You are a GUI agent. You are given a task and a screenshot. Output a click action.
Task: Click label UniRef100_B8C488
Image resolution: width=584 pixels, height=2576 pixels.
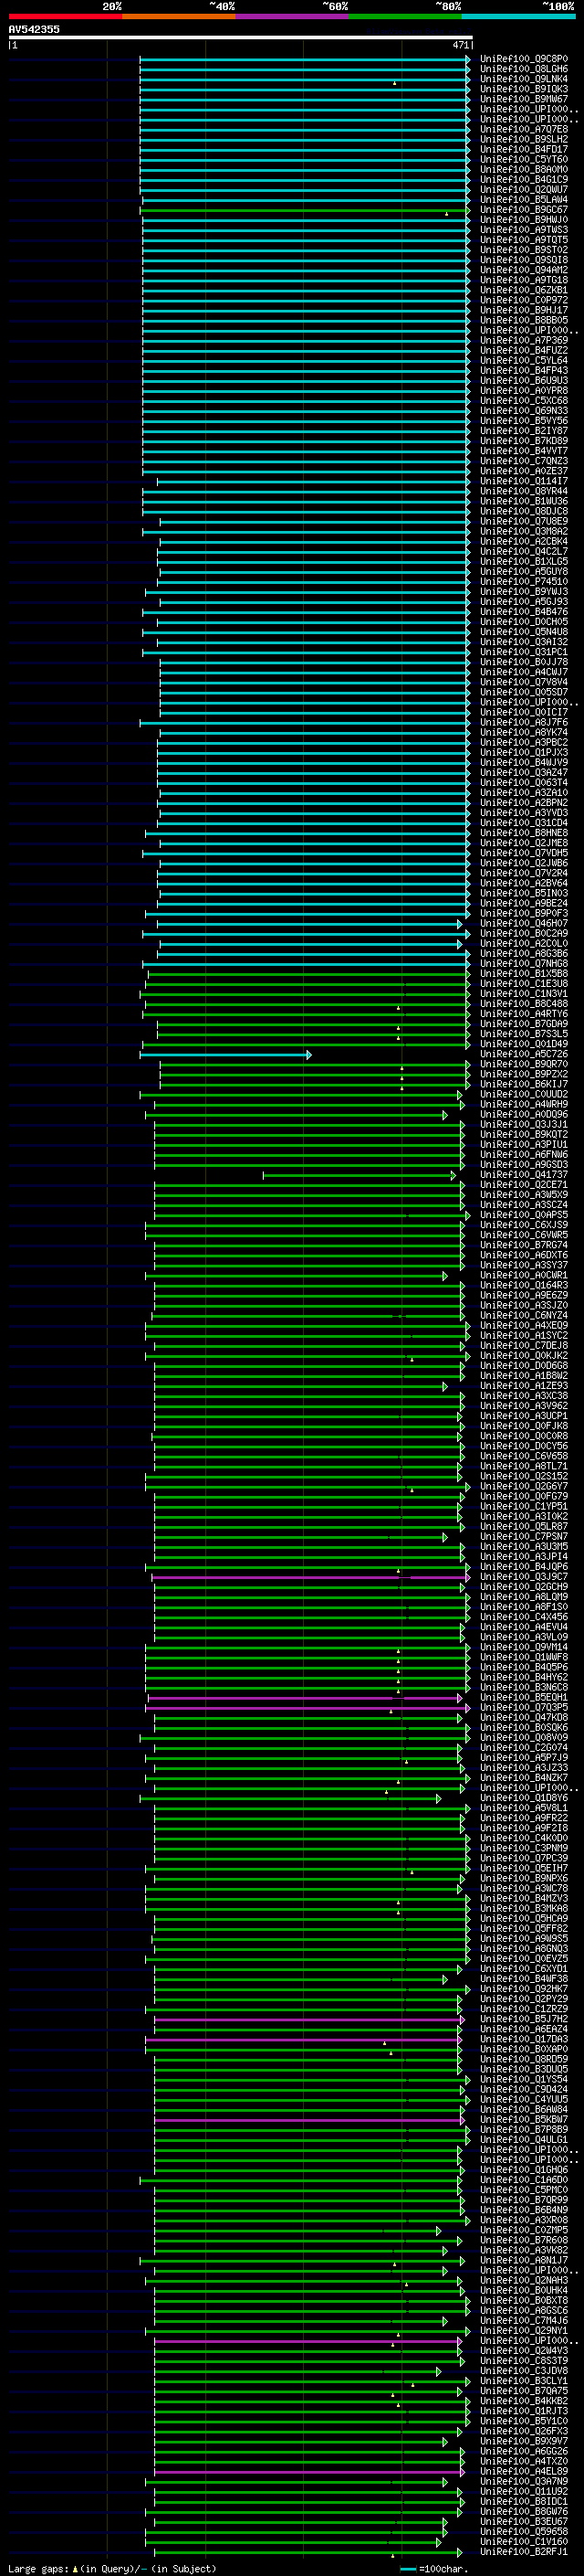tap(523, 1004)
